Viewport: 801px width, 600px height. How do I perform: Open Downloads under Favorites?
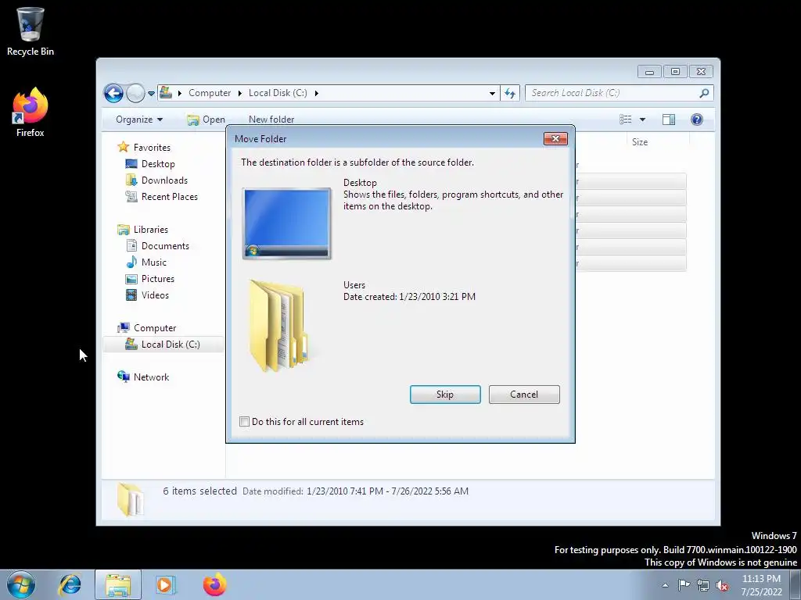[x=164, y=180]
